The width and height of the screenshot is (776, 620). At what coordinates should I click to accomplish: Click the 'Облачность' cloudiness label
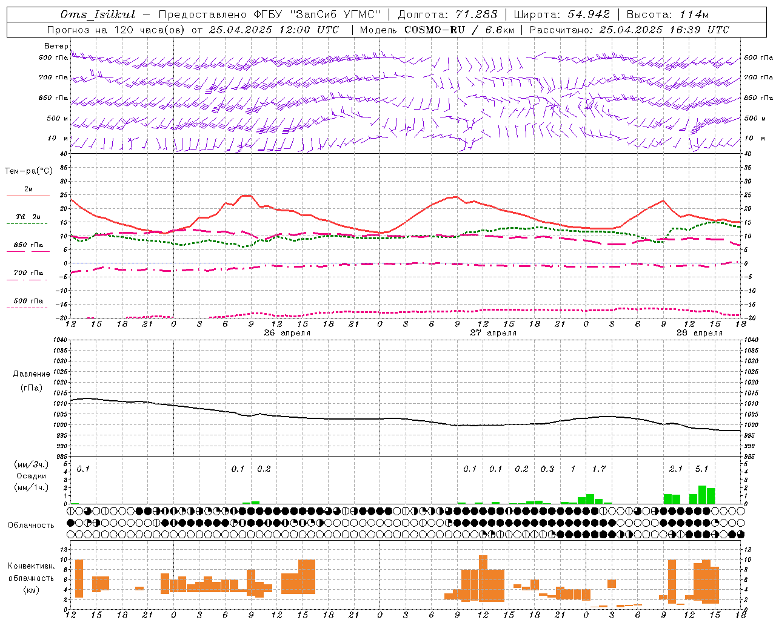pos(31,526)
